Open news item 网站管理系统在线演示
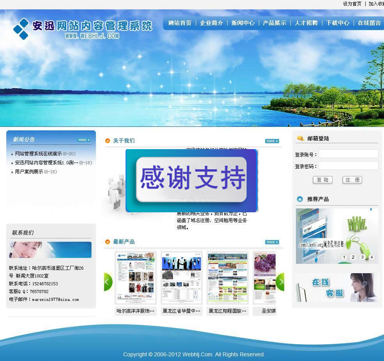The height and width of the screenshot is (361, 384). pos(39,154)
